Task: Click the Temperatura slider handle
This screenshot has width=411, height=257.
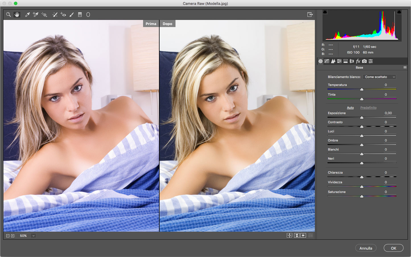Action: coord(362,89)
